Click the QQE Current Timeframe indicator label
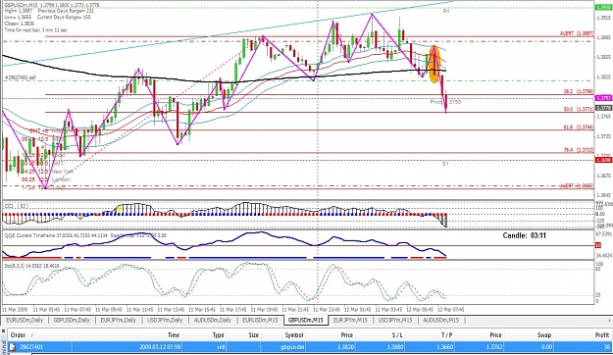The height and width of the screenshot is (355, 613). (85, 235)
